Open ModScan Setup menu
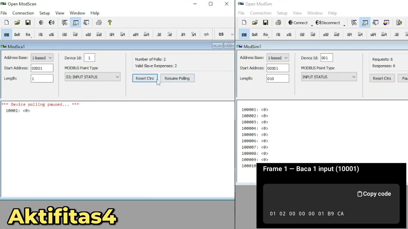Image resolution: width=408 pixels, height=229 pixels. (x=45, y=13)
